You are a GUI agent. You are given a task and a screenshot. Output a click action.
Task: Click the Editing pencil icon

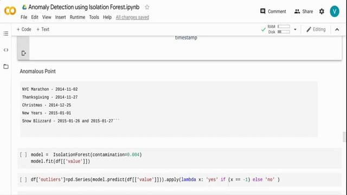309,29
